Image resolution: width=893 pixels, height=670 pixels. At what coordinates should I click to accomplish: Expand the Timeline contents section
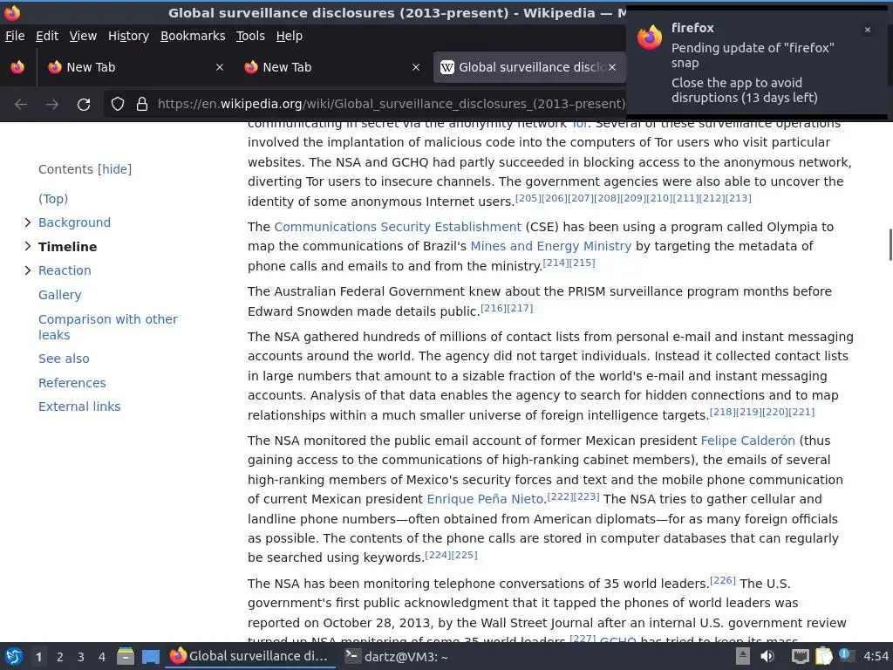27,246
